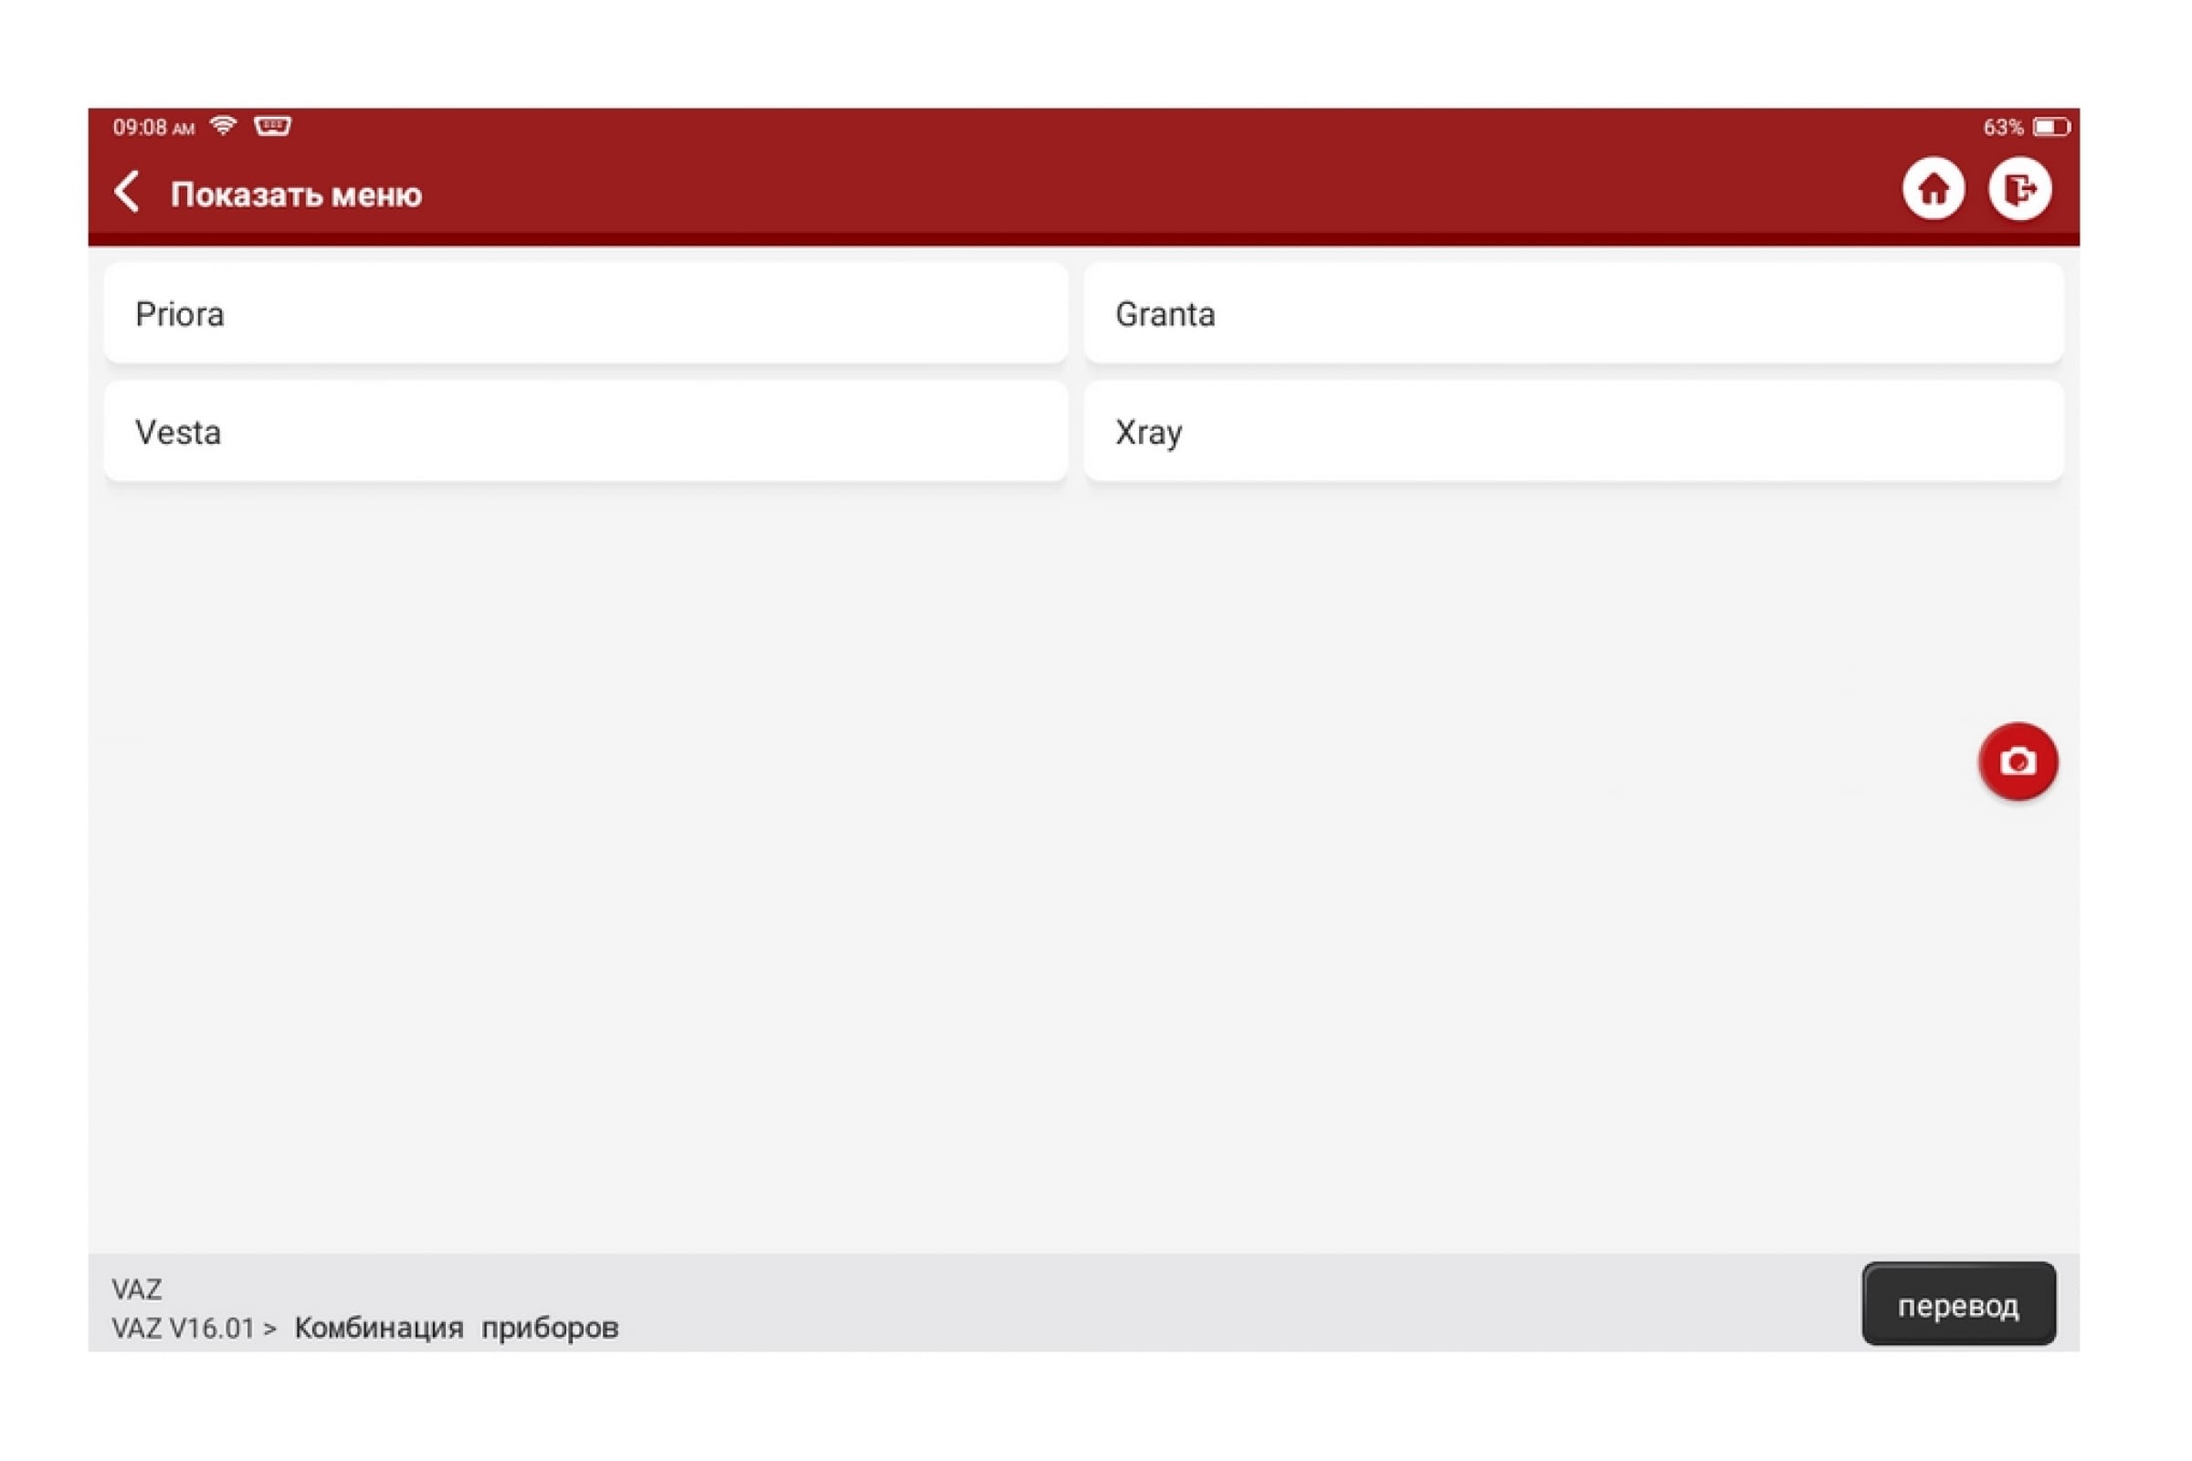2192x1461 pixels.
Task: Choose the Vesta model
Action: pyautogui.click(x=585, y=431)
